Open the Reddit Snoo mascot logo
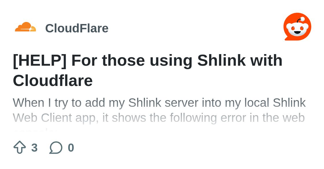 tap(297, 27)
